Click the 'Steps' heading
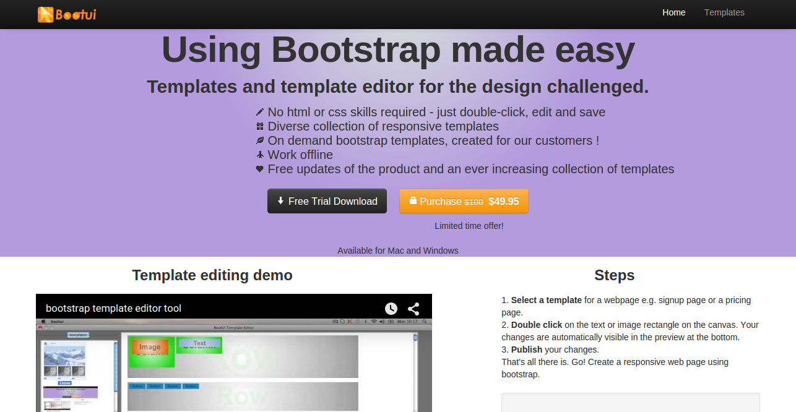Image resolution: width=796 pixels, height=412 pixels. tap(615, 275)
